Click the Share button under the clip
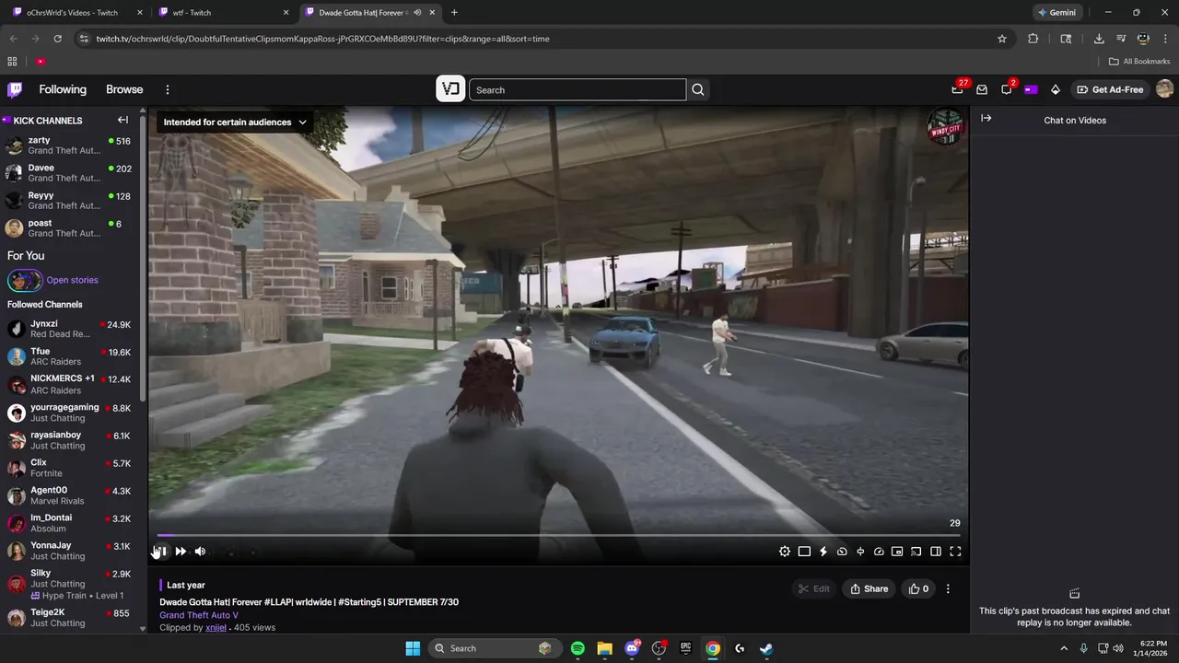1179x663 pixels. point(869,588)
